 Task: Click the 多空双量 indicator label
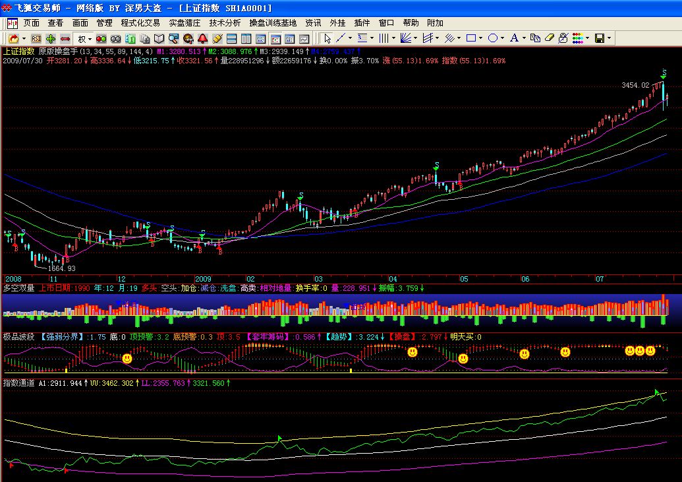click(x=18, y=288)
